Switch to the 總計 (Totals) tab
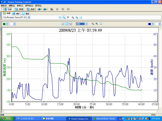The width and height of the screenshot is (162, 121). pos(16,14)
